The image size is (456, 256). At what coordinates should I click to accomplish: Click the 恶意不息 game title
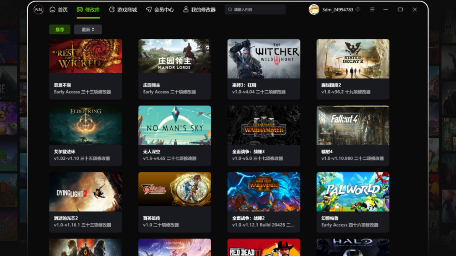[62, 85]
